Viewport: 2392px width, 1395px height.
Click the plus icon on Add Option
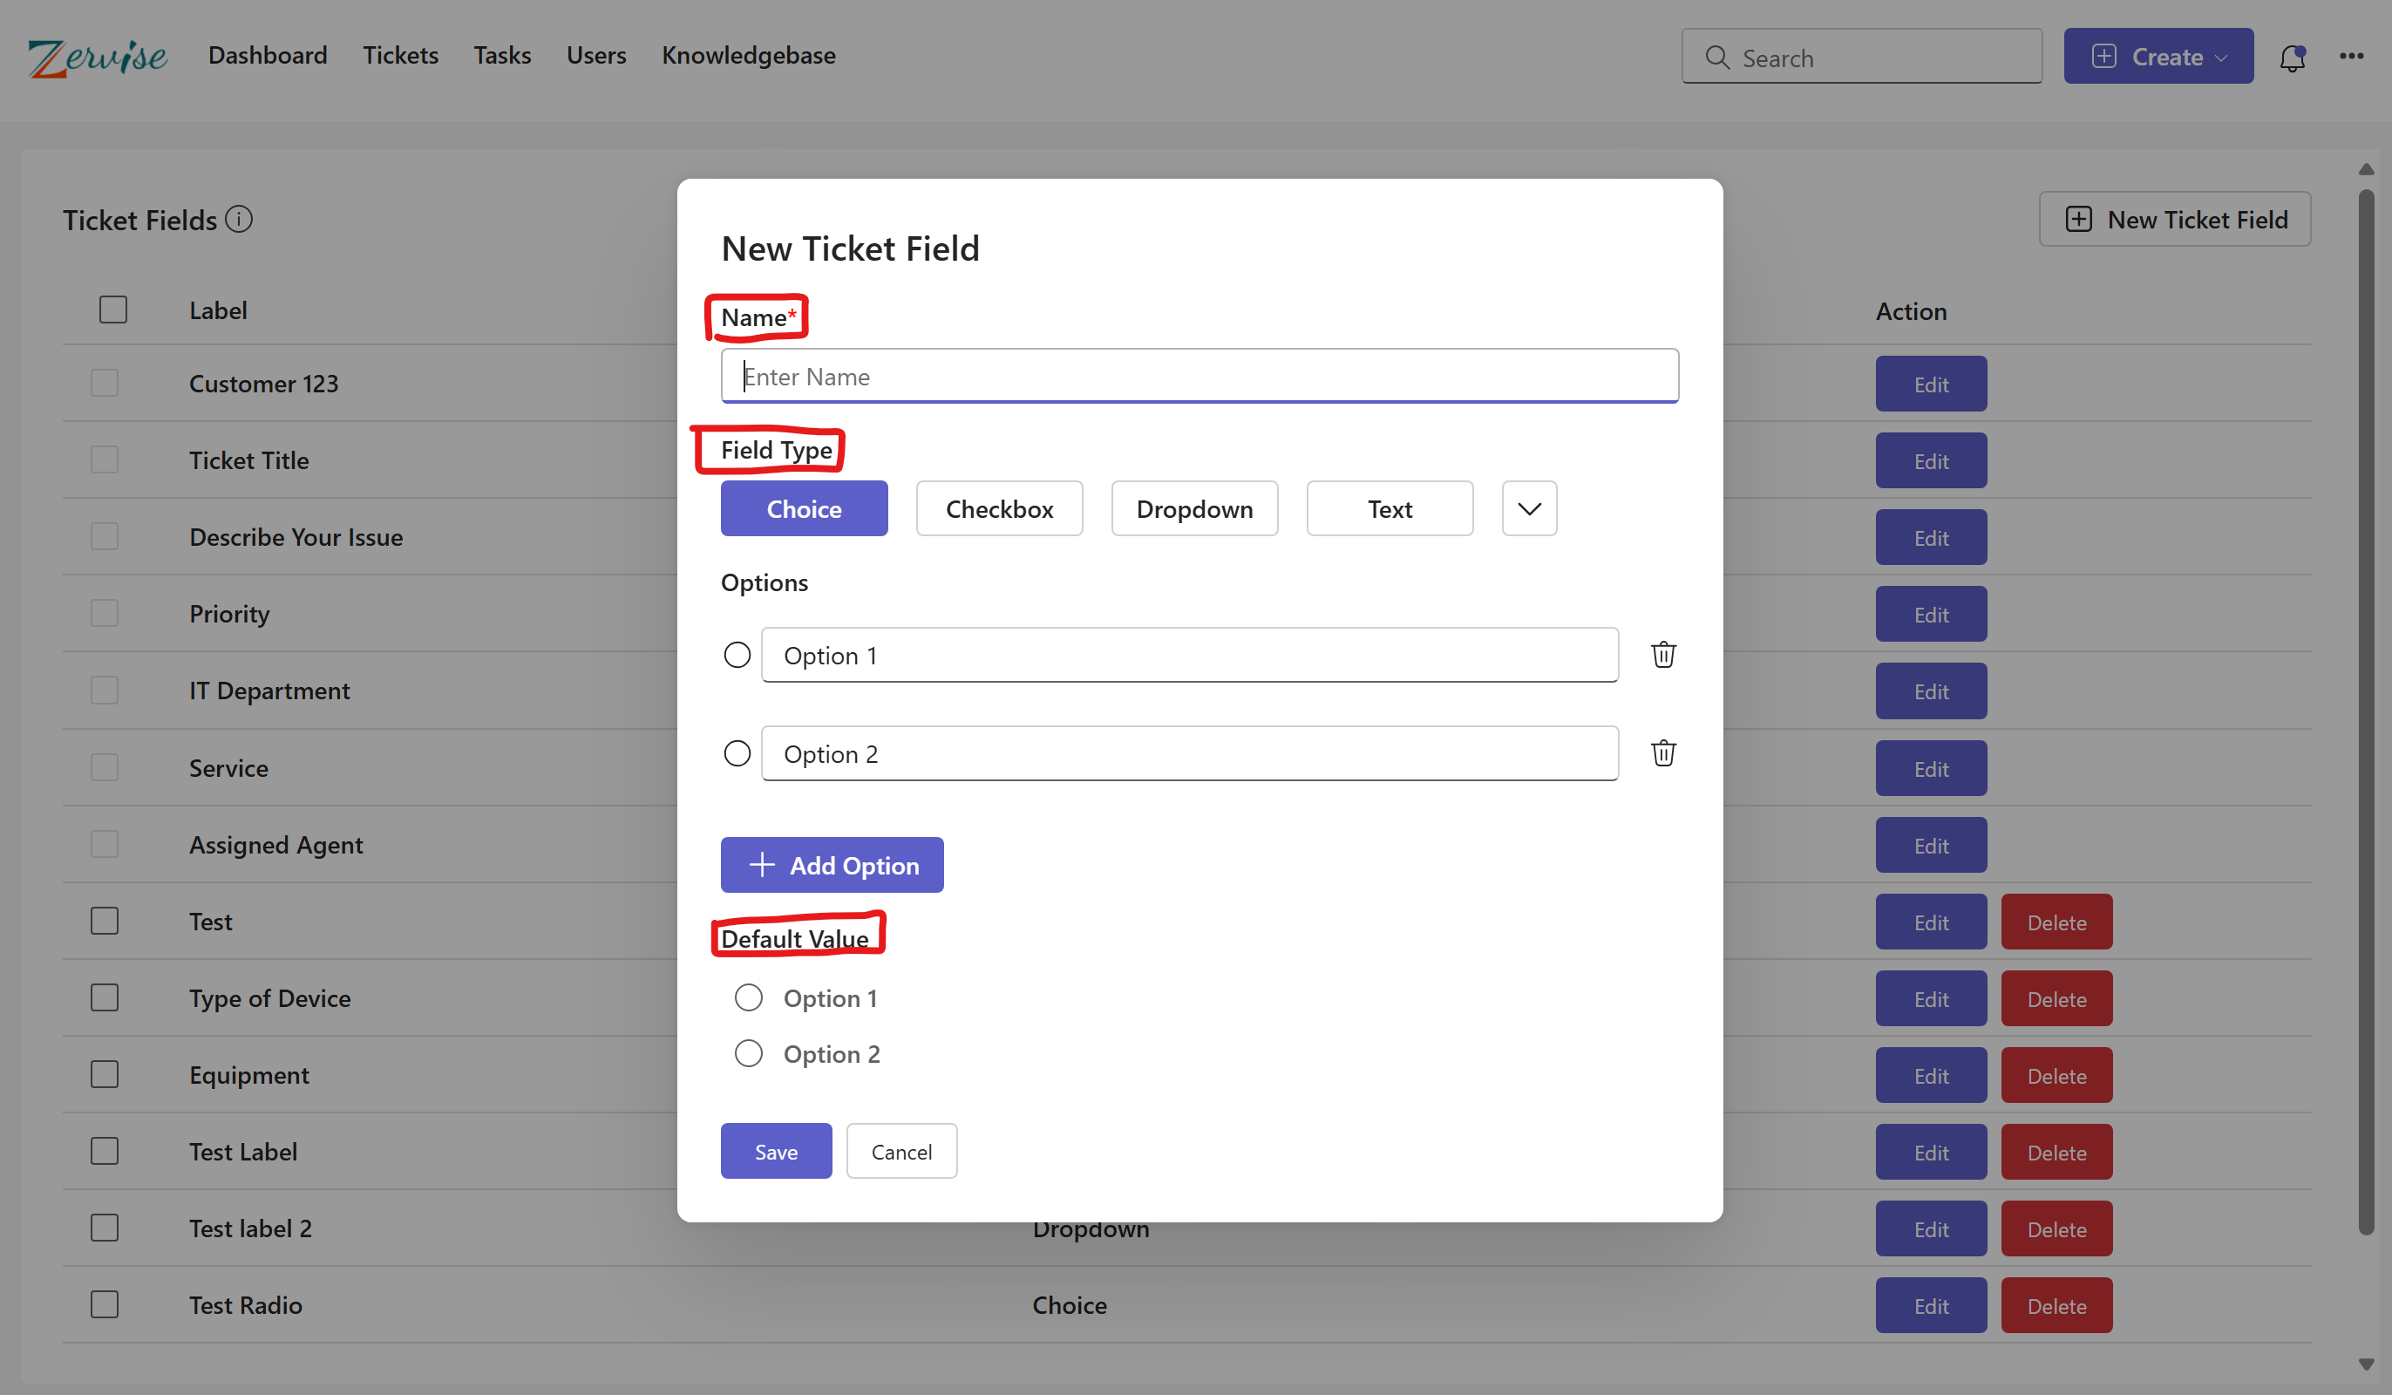click(x=760, y=865)
